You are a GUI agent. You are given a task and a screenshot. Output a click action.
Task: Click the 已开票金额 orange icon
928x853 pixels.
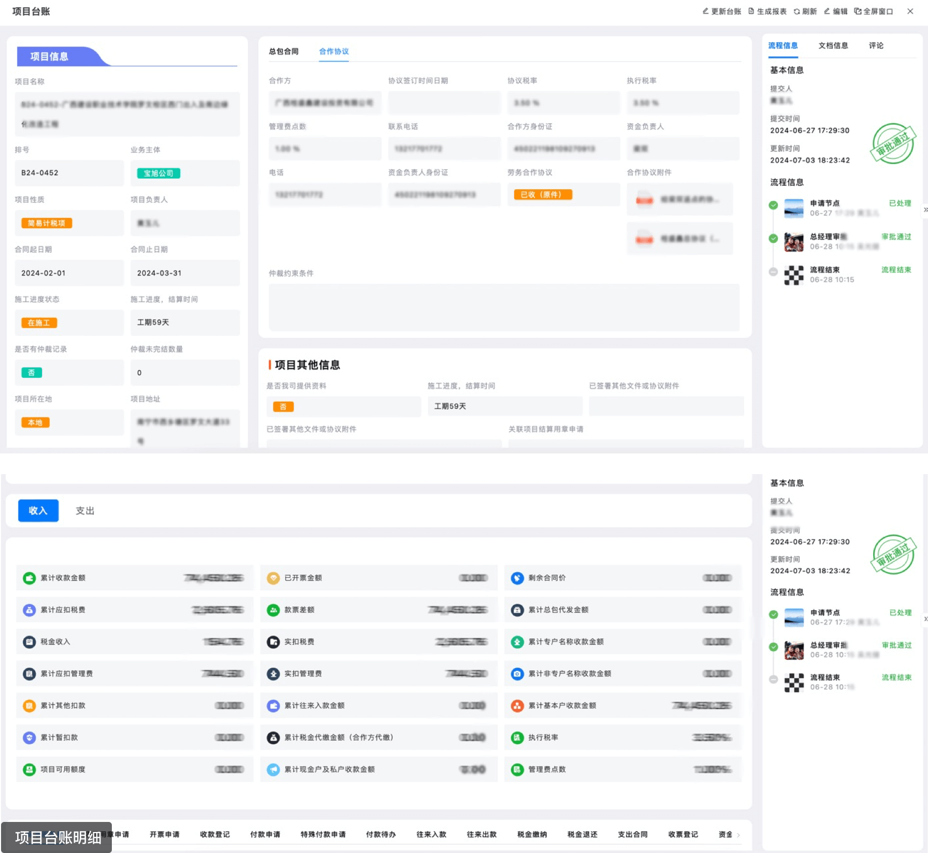click(273, 578)
